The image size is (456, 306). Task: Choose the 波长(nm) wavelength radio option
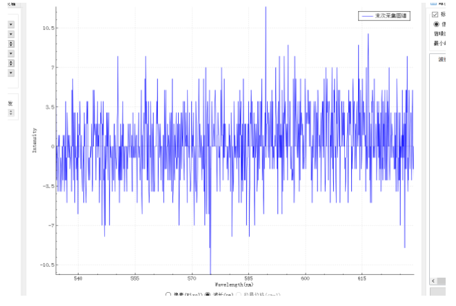(x=208, y=294)
